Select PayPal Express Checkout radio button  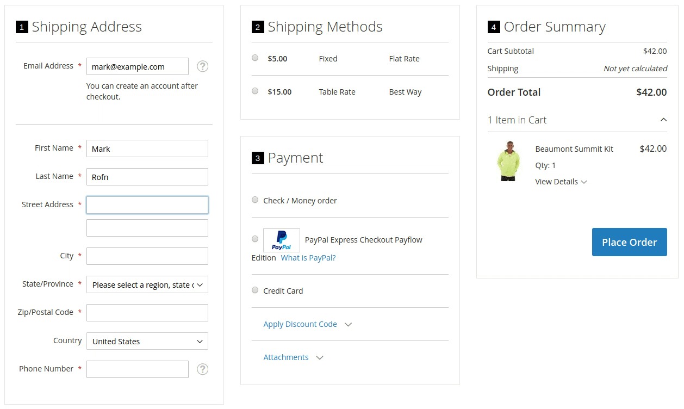pos(255,239)
